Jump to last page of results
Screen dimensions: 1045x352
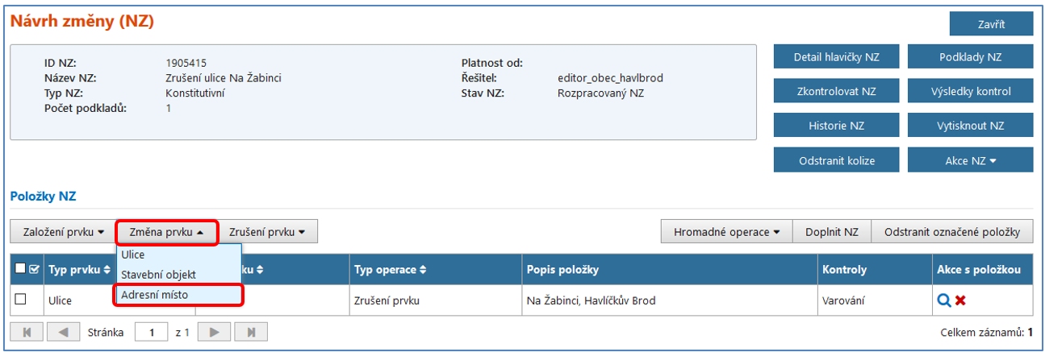pos(251,332)
